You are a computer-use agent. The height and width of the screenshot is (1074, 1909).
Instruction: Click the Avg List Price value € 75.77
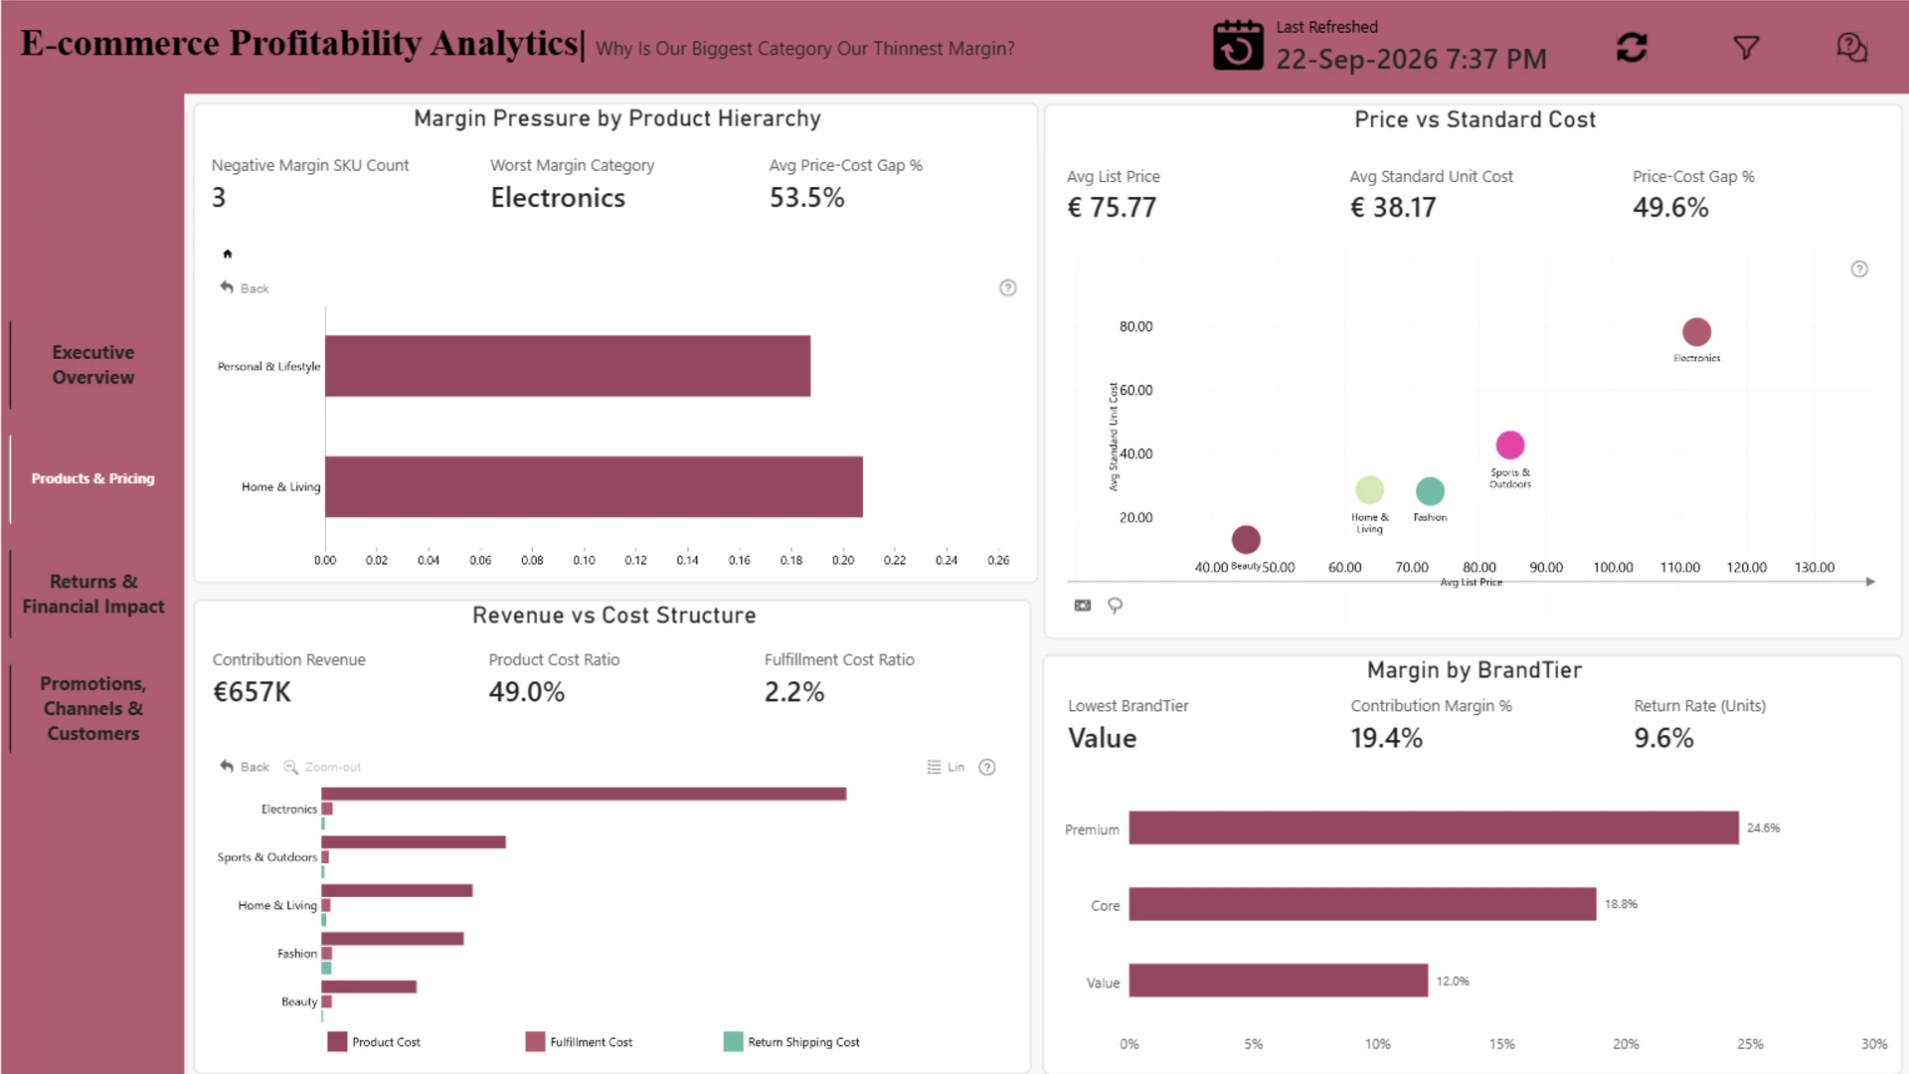[x=1112, y=208]
